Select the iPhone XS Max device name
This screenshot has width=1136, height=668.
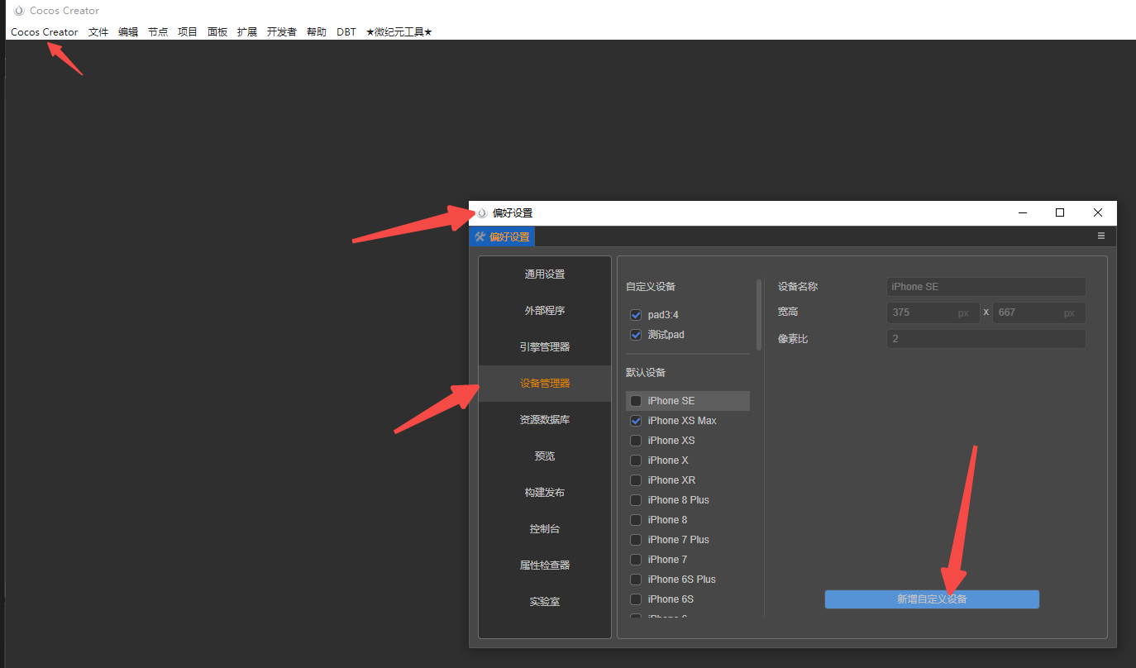pyautogui.click(x=682, y=421)
